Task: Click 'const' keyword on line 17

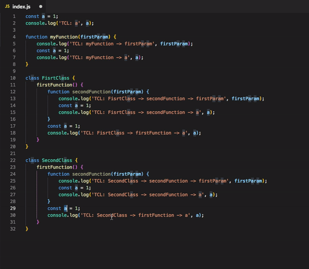Action: pos(55,126)
